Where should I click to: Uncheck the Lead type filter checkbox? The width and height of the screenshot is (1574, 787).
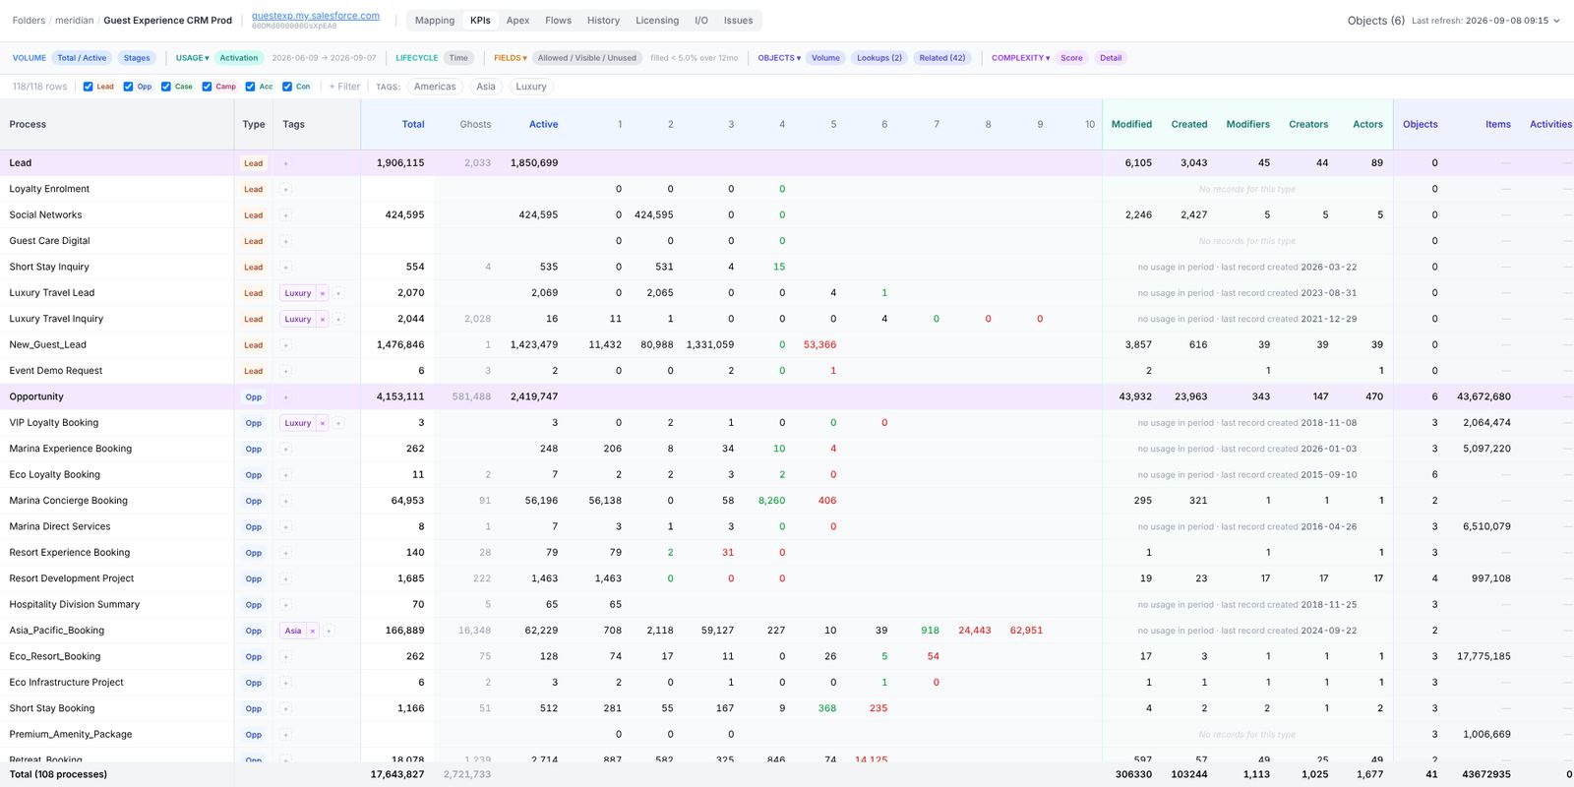[89, 87]
